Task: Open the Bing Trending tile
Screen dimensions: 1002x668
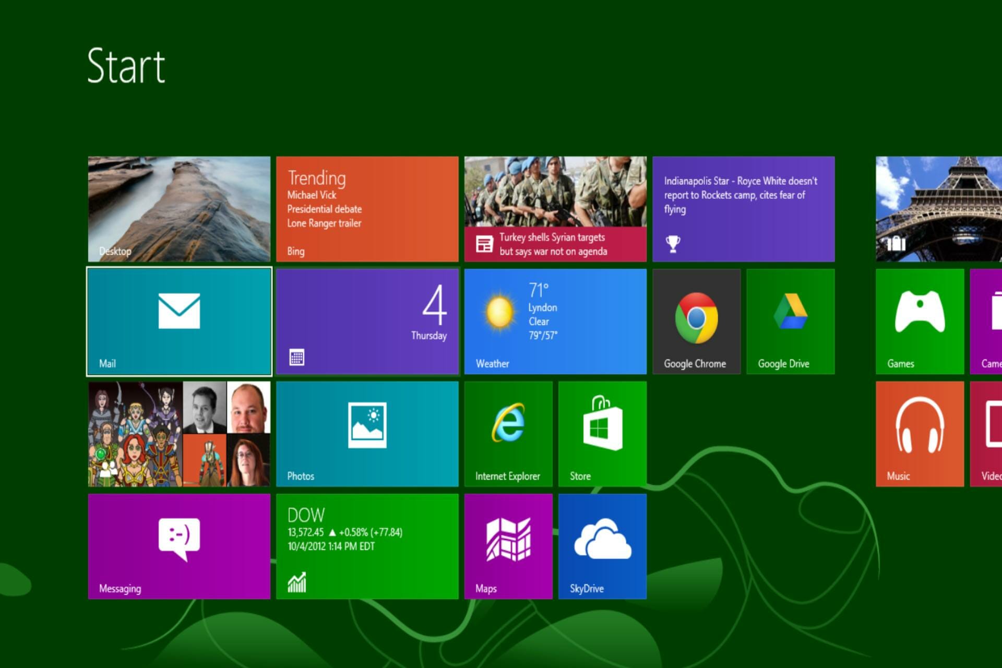Action: coord(367,209)
